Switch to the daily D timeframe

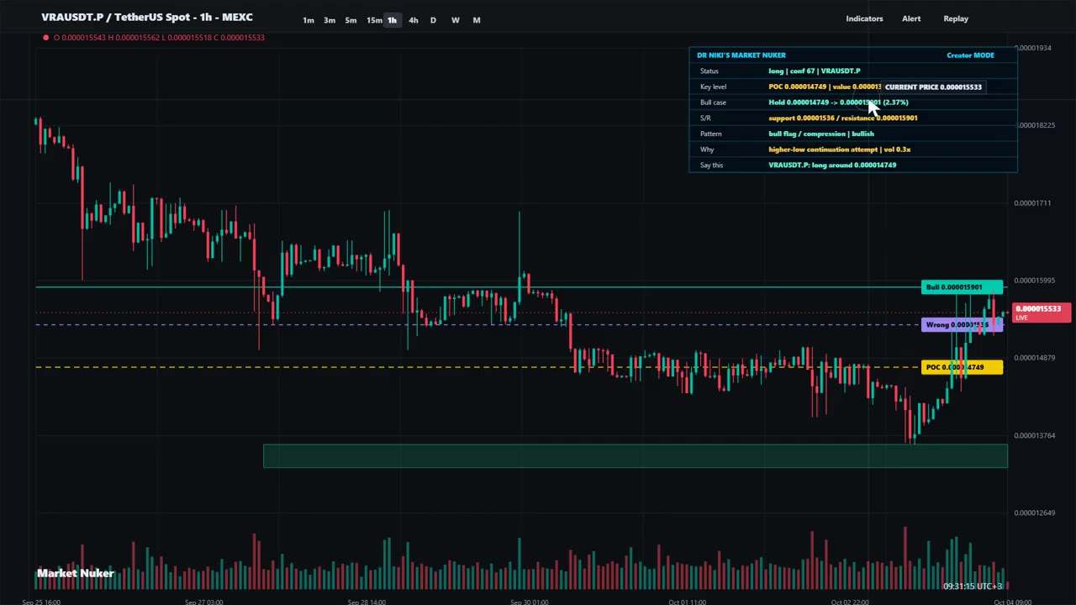point(433,20)
